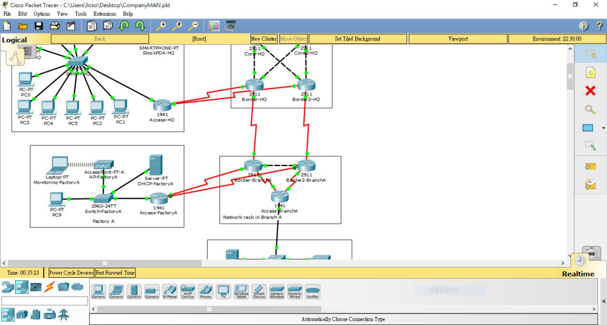The height and width of the screenshot is (325, 607).
Task: Click the network information icon at top right
Action: [584, 26]
